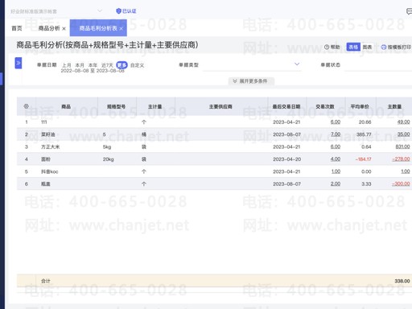Screen dimensions: 412x309
Task: Click the 平均单价 column header
Action: pos(360,106)
